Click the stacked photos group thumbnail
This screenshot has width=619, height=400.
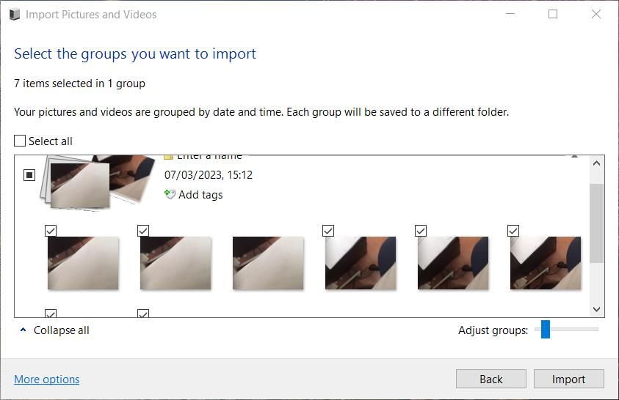coord(98,182)
